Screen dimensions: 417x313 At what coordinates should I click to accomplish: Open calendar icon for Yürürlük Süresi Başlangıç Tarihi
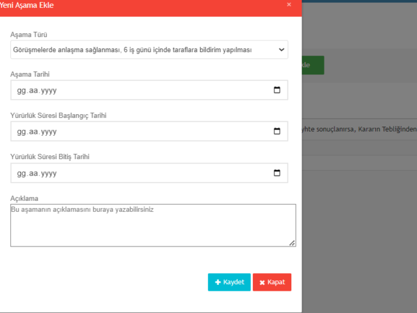277,132
